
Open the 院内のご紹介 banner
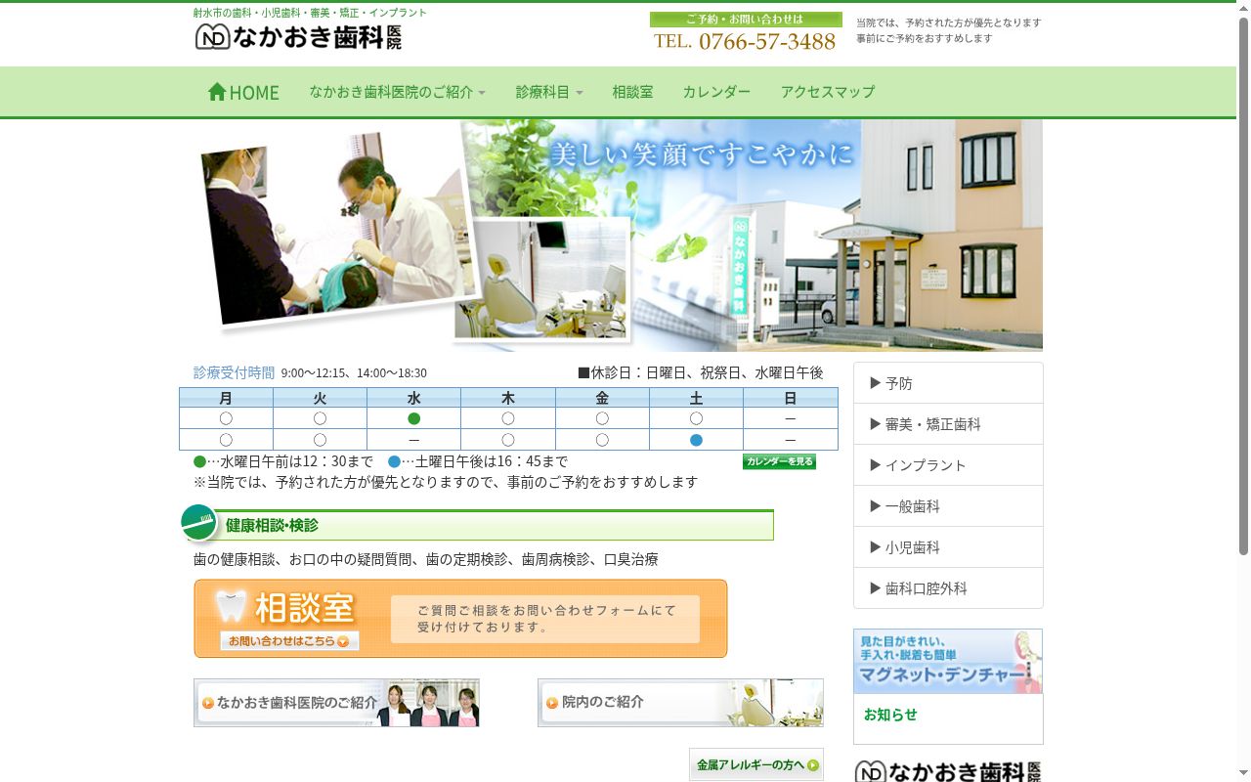[x=680, y=703]
